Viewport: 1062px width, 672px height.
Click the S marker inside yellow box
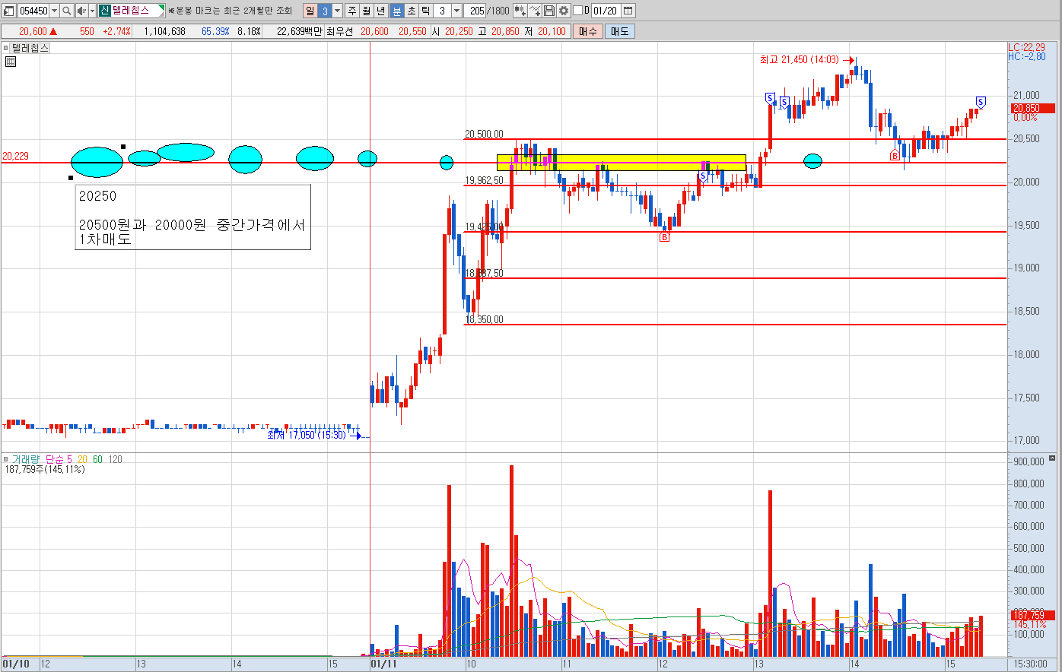coord(703,176)
